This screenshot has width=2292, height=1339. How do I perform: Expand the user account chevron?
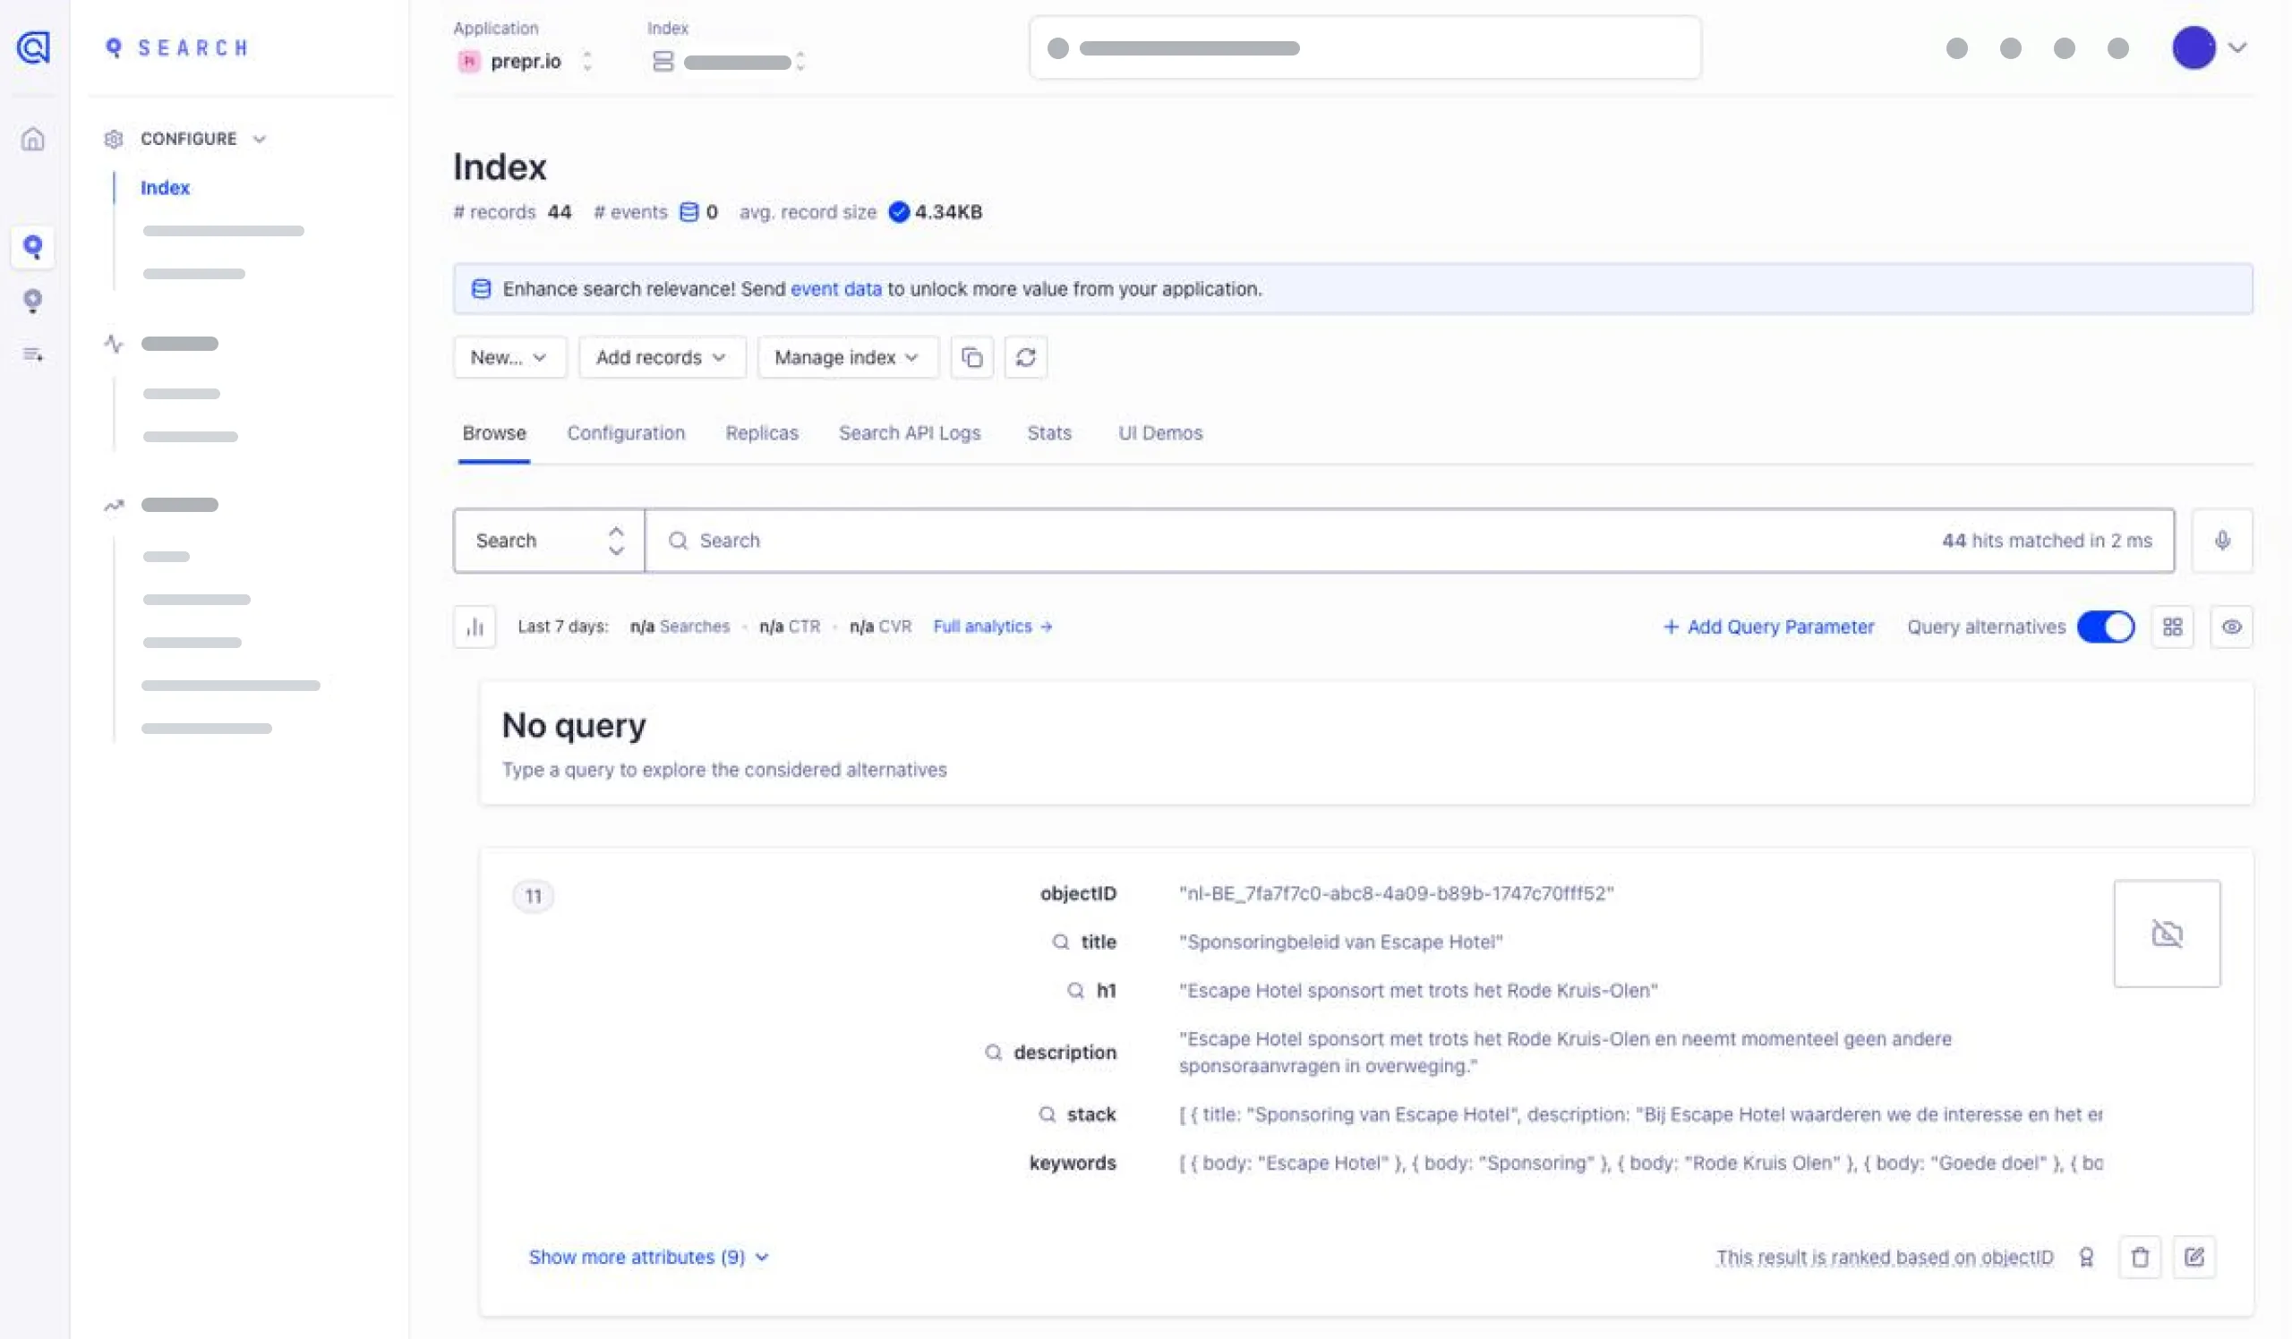click(2237, 47)
